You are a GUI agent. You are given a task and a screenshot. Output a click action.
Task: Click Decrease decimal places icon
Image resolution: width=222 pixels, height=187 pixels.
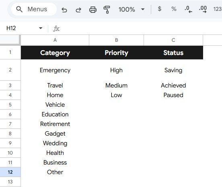point(188,9)
